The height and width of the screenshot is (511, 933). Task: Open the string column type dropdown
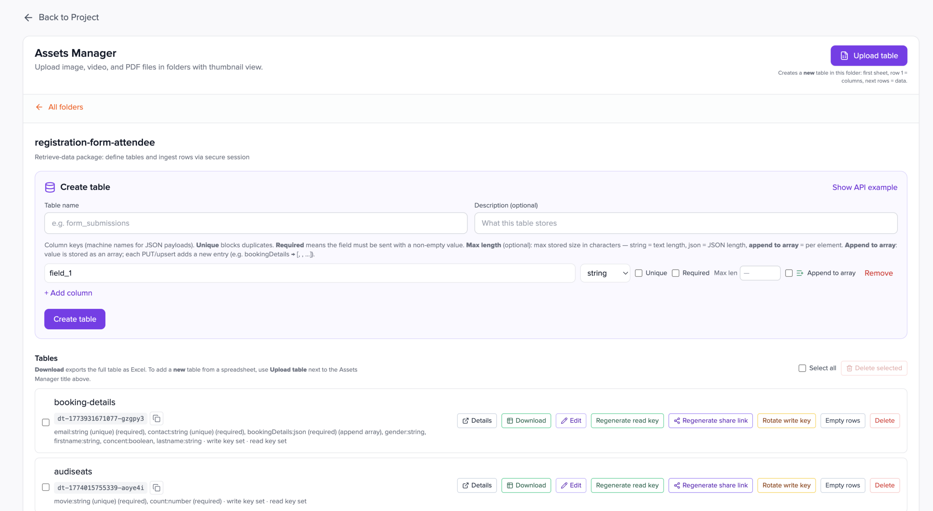[605, 273]
